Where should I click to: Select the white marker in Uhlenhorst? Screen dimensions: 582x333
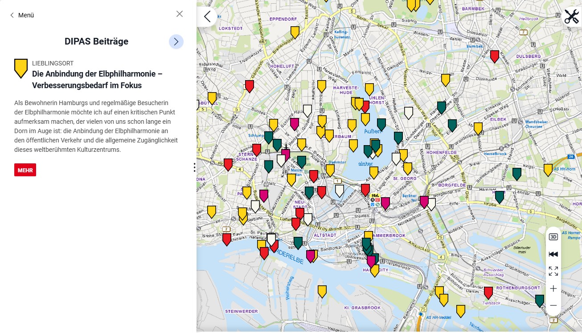coord(409,113)
